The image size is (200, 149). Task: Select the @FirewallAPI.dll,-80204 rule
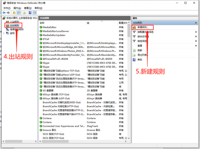tap(55, 59)
